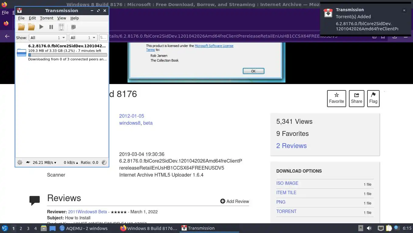413x233 pixels.
Task: Click the update notifier tray icon
Action: (x=396, y=228)
